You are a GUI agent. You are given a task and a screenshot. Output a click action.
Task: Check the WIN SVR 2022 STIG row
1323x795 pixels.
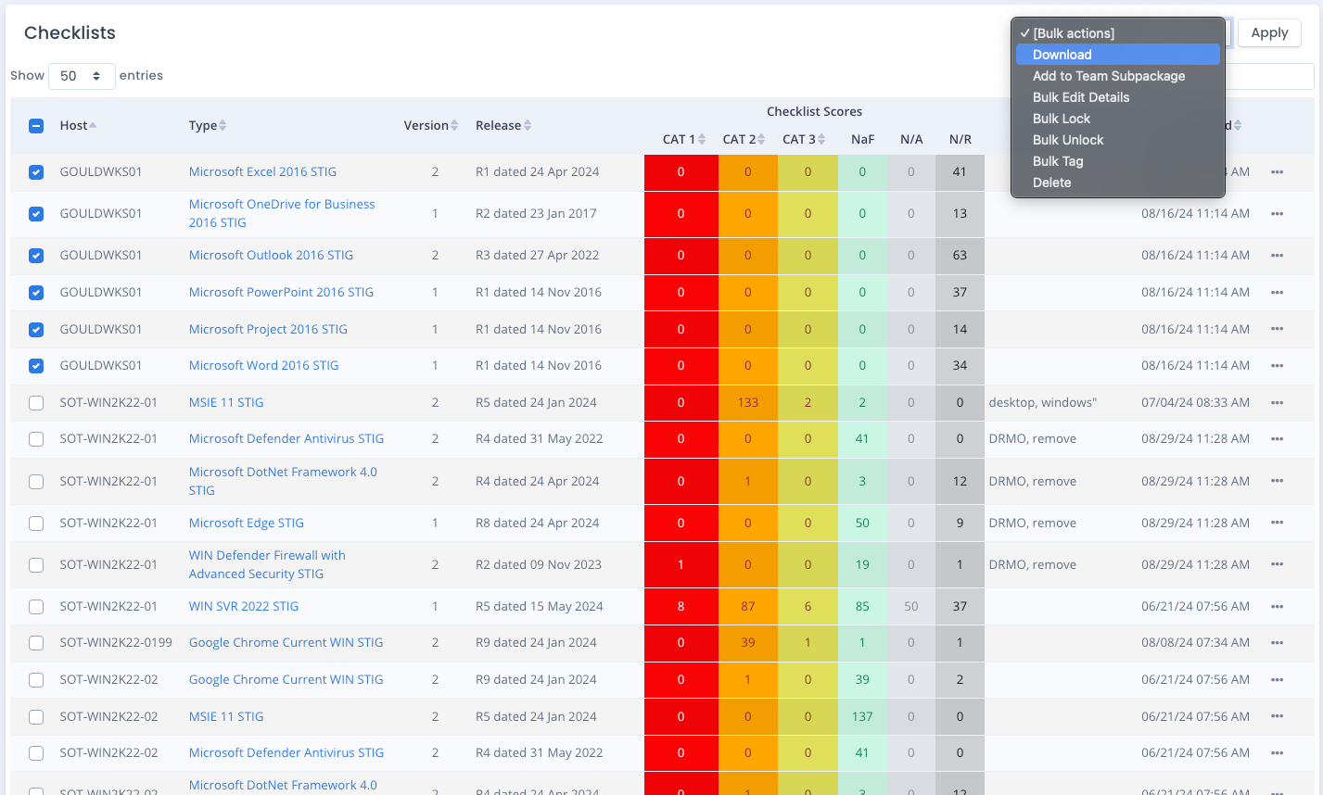coord(36,607)
